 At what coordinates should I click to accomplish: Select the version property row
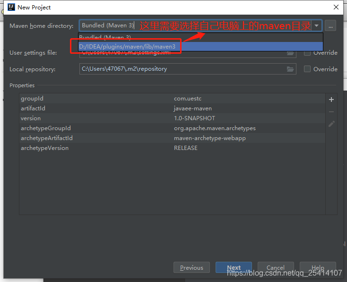point(172,118)
